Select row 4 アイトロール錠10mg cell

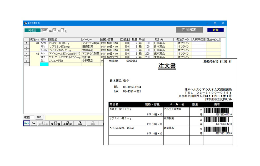[64, 54]
